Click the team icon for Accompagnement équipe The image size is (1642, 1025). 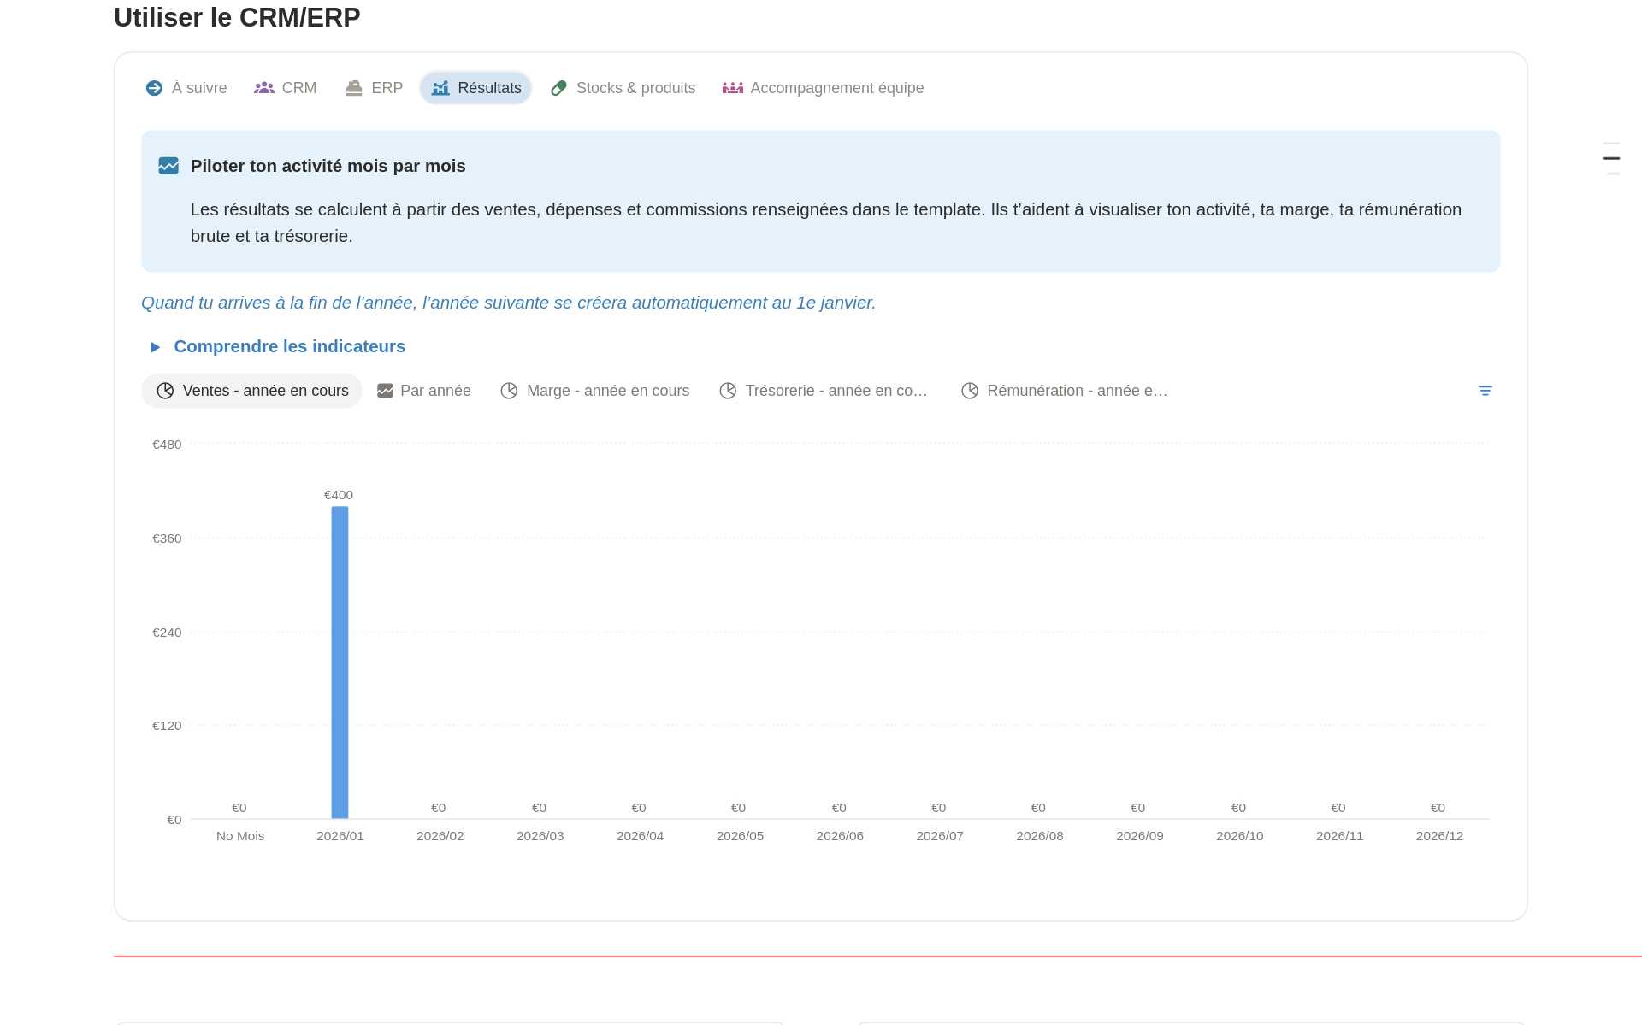[733, 88]
